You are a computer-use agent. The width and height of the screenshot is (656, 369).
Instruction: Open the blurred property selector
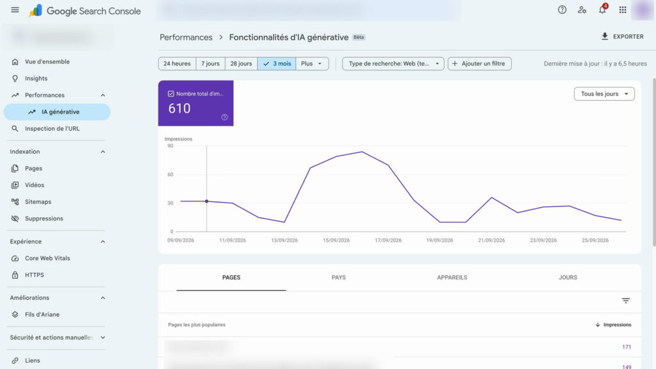57,37
